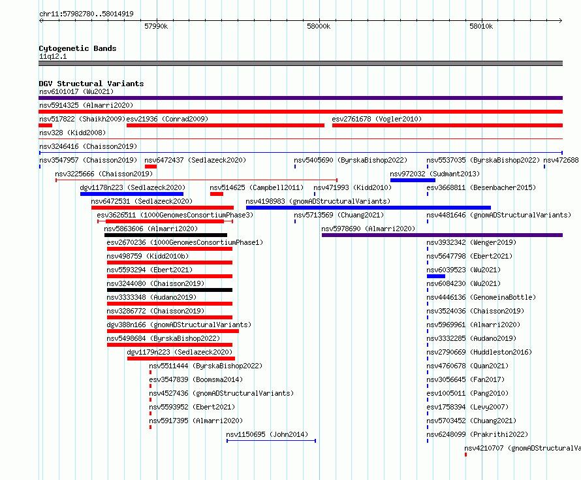Select esv2670236 (1000GenomesConsortiumPhase1) label
Viewport: 581px width, 480px height.
185,242
